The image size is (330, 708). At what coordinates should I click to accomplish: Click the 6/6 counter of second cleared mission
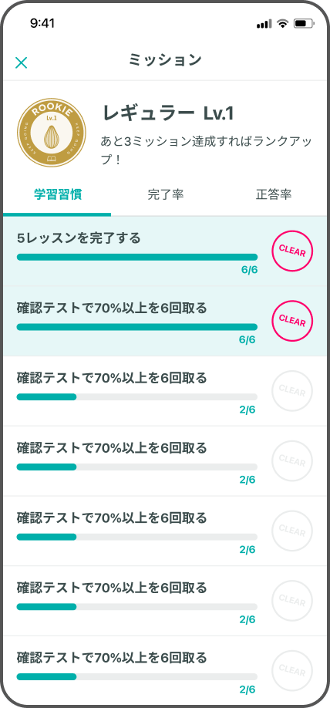point(247,340)
